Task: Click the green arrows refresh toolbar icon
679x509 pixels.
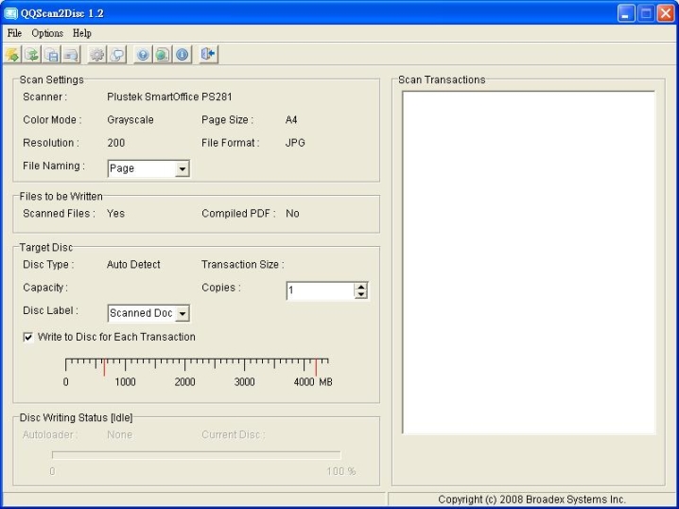Action: coord(32,55)
